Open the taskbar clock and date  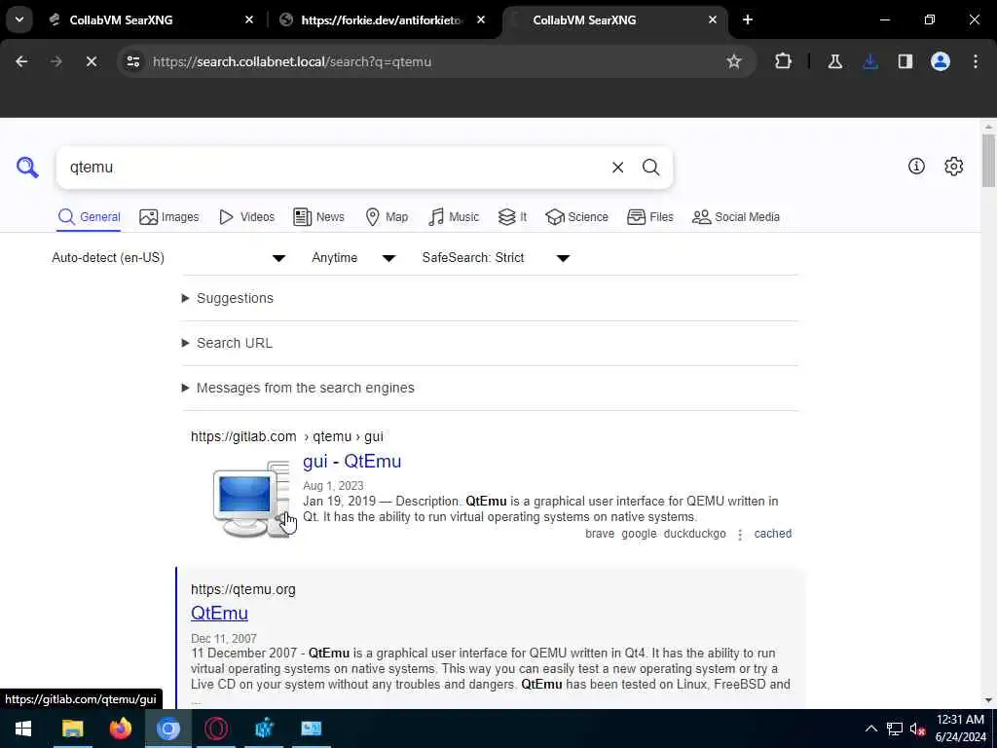point(959,729)
